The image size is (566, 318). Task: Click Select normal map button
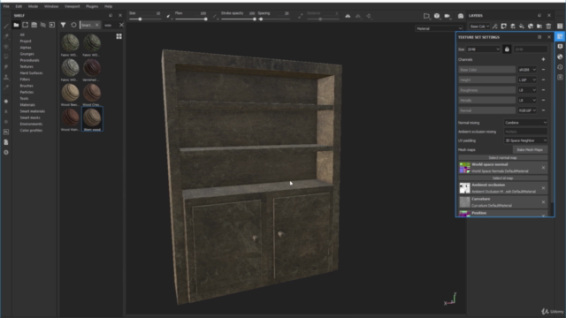click(503, 158)
